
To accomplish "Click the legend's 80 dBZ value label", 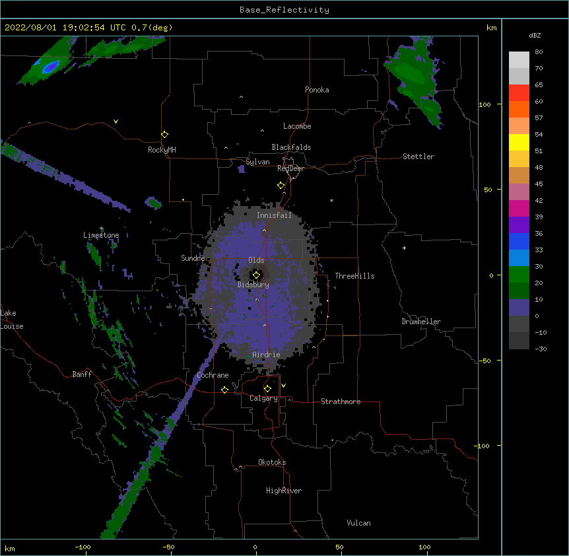I will tap(539, 52).
